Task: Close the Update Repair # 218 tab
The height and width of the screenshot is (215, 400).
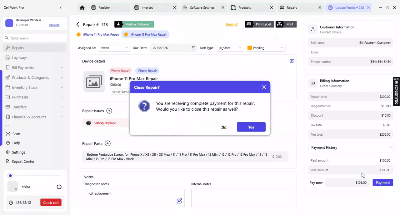Action: (368, 7)
